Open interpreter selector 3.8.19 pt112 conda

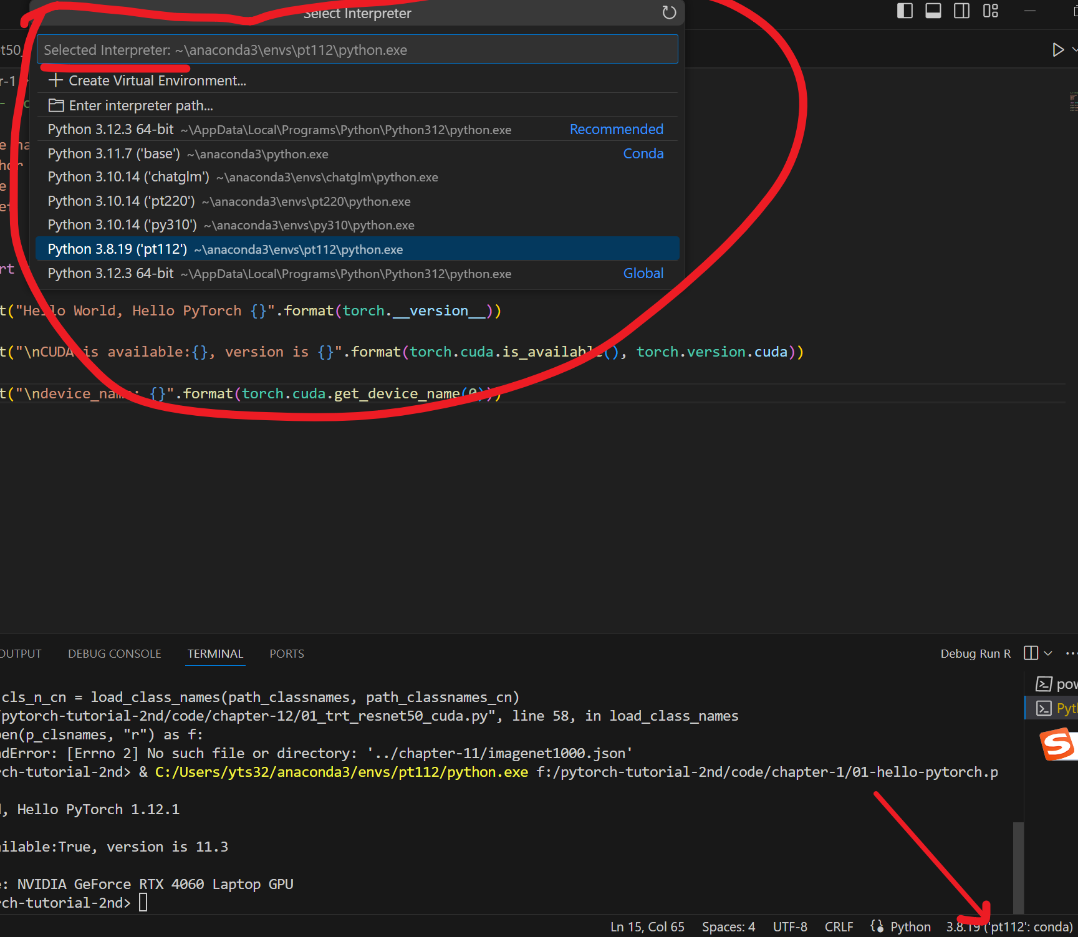[x=1009, y=927]
